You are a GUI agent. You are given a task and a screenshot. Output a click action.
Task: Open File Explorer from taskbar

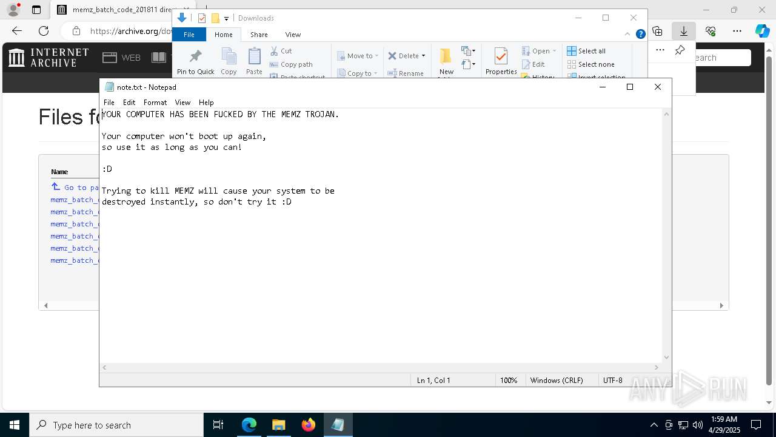278,425
